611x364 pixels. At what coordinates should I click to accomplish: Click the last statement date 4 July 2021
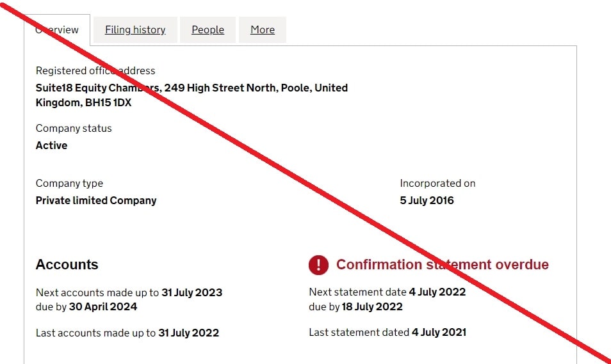point(439,332)
